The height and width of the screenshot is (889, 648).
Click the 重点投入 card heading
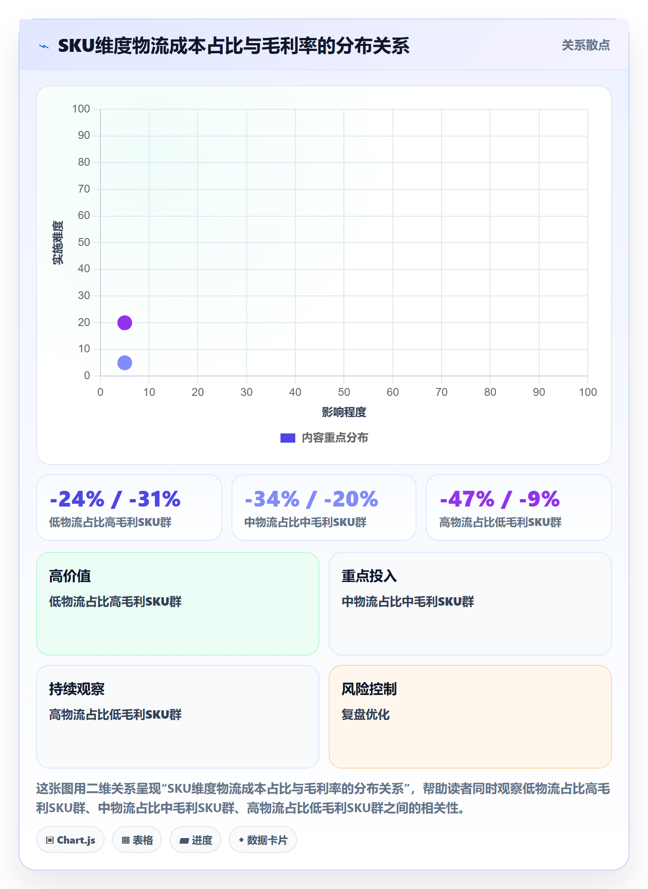pos(369,576)
